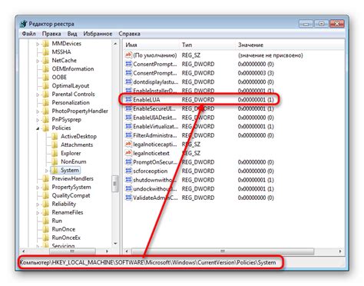Expand the System tree node
This screenshot has height=286, width=364.
point(47,171)
